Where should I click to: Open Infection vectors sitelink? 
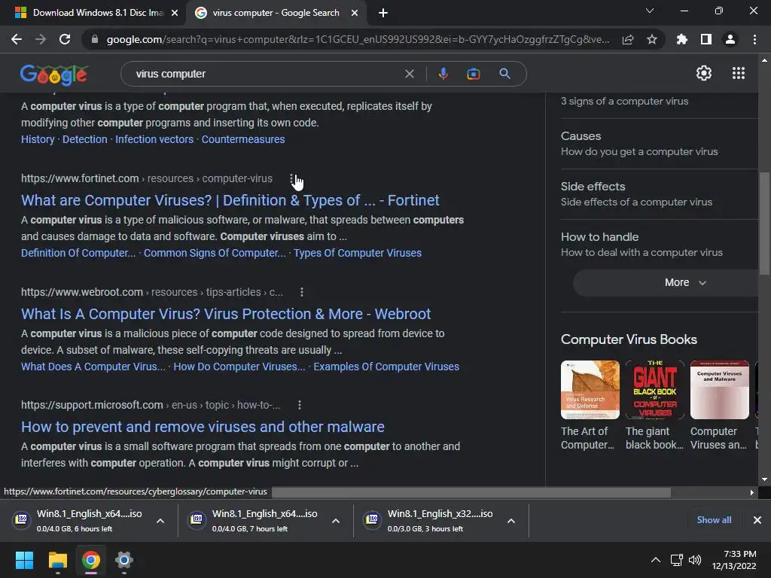pos(154,139)
